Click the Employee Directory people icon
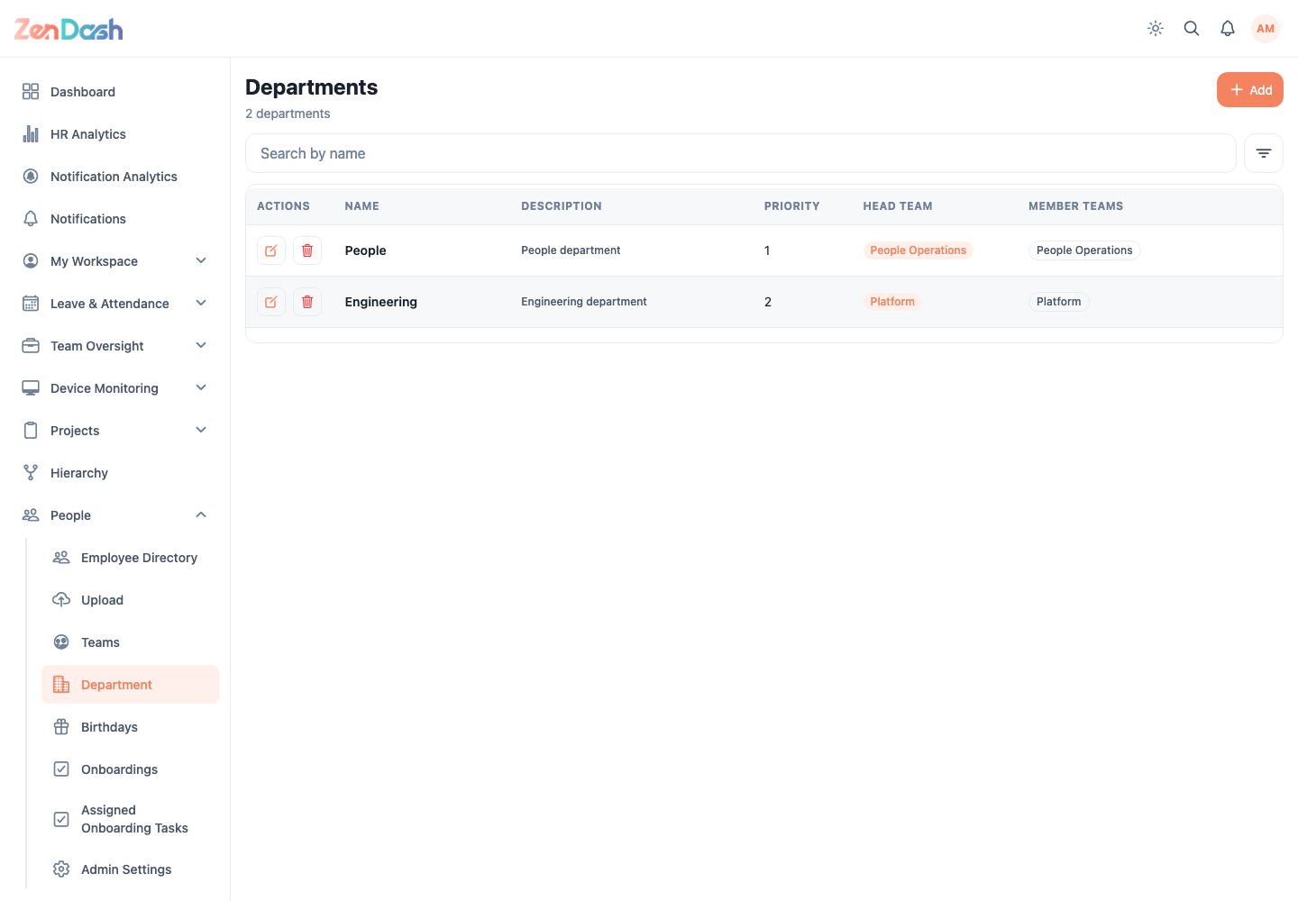 click(61, 558)
